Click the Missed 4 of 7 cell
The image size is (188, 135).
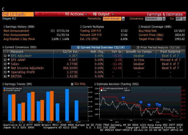(x=170, y=60)
